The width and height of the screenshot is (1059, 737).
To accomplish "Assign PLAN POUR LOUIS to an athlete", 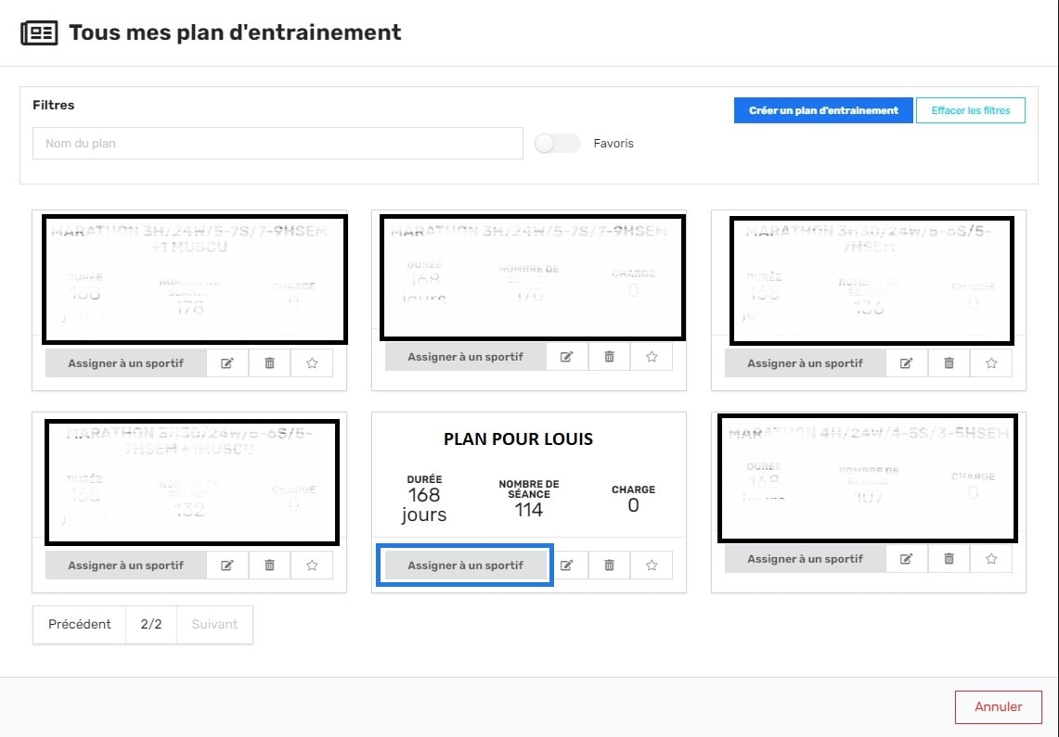I will click(x=465, y=565).
